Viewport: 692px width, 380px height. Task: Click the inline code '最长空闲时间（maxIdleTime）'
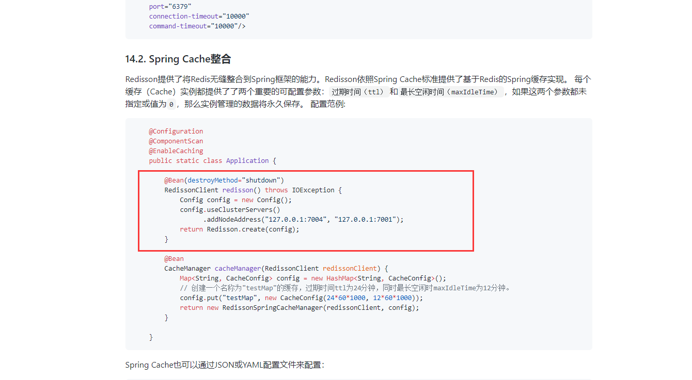point(451,92)
